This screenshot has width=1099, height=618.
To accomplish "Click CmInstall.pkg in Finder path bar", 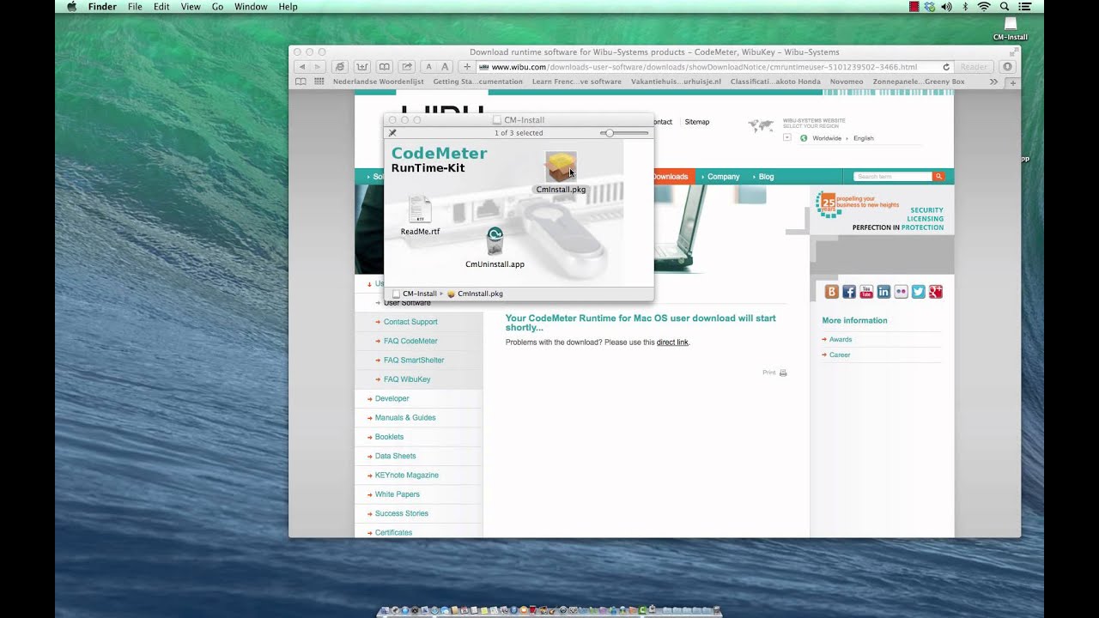I will click(x=480, y=294).
